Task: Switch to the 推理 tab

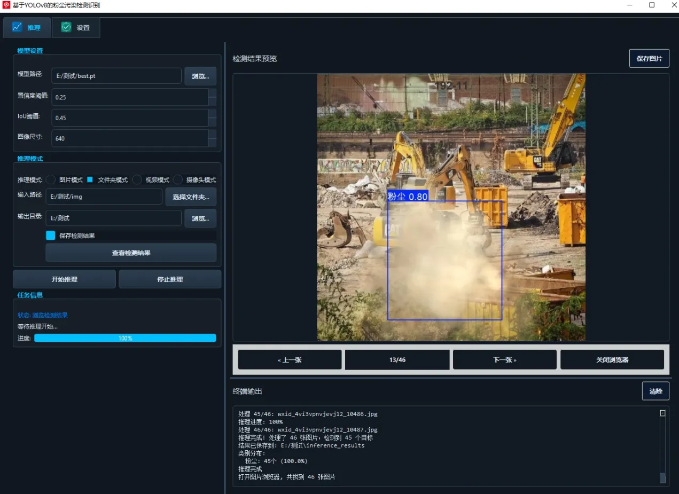Action: click(27, 27)
